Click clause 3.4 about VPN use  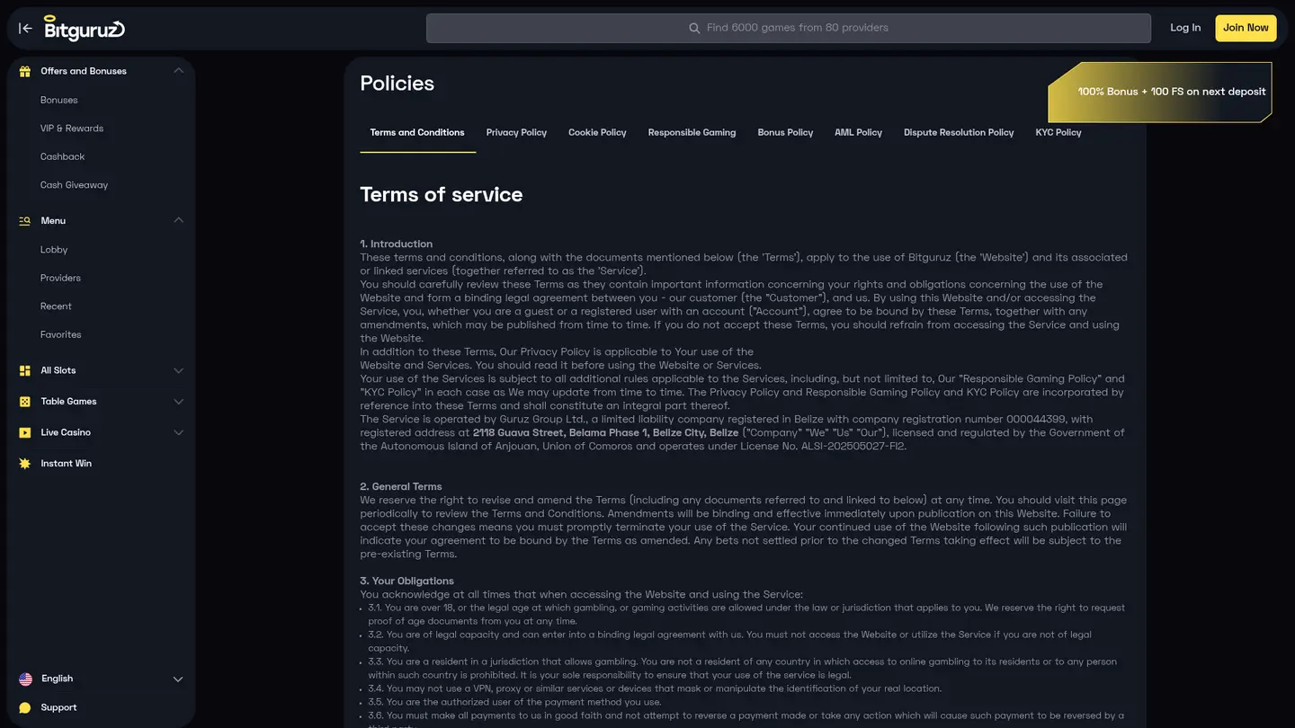click(x=655, y=688)
